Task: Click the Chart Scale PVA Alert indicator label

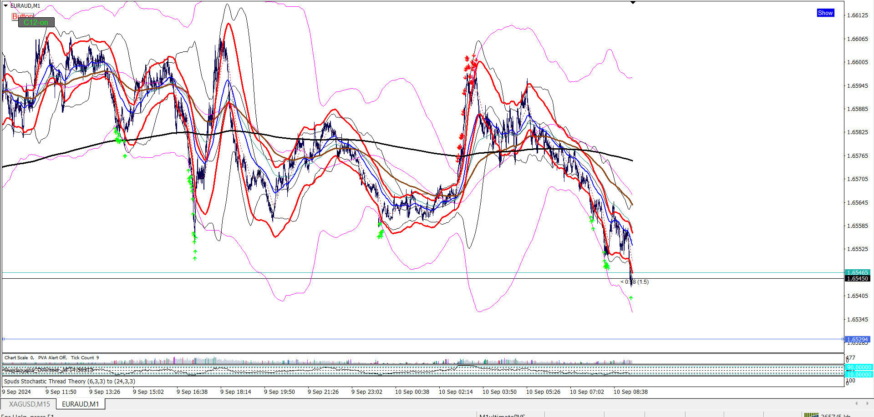Action: tap(51, 358)
